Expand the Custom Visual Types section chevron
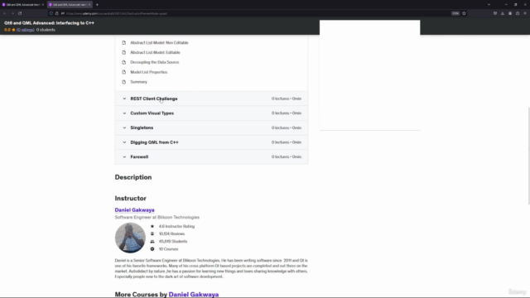The width and height of the screenshot is (530, 298). click(124, 113)
